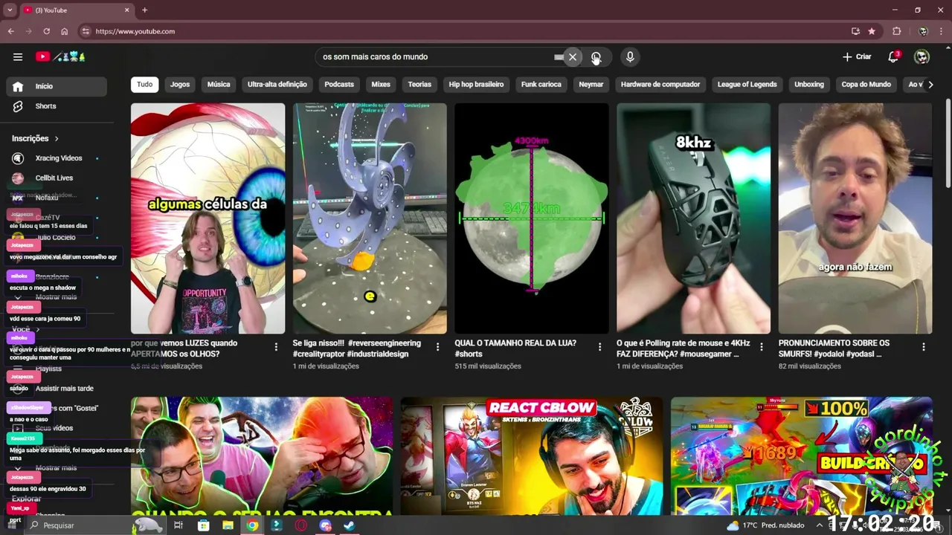This screenshot has height=535, width=952.
Task: Select the Copa do Mundo chip
Action: [866, 85]
